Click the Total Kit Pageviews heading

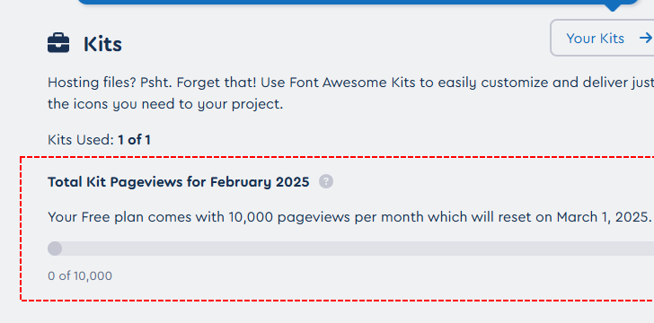click(179, 182)
